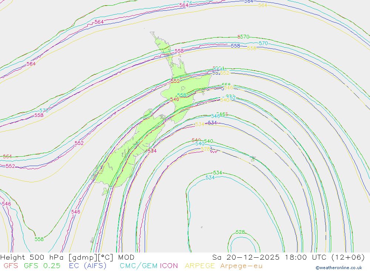Click the green GFS 0.25 legend label
370x271 pixels.
coord(42,266)
